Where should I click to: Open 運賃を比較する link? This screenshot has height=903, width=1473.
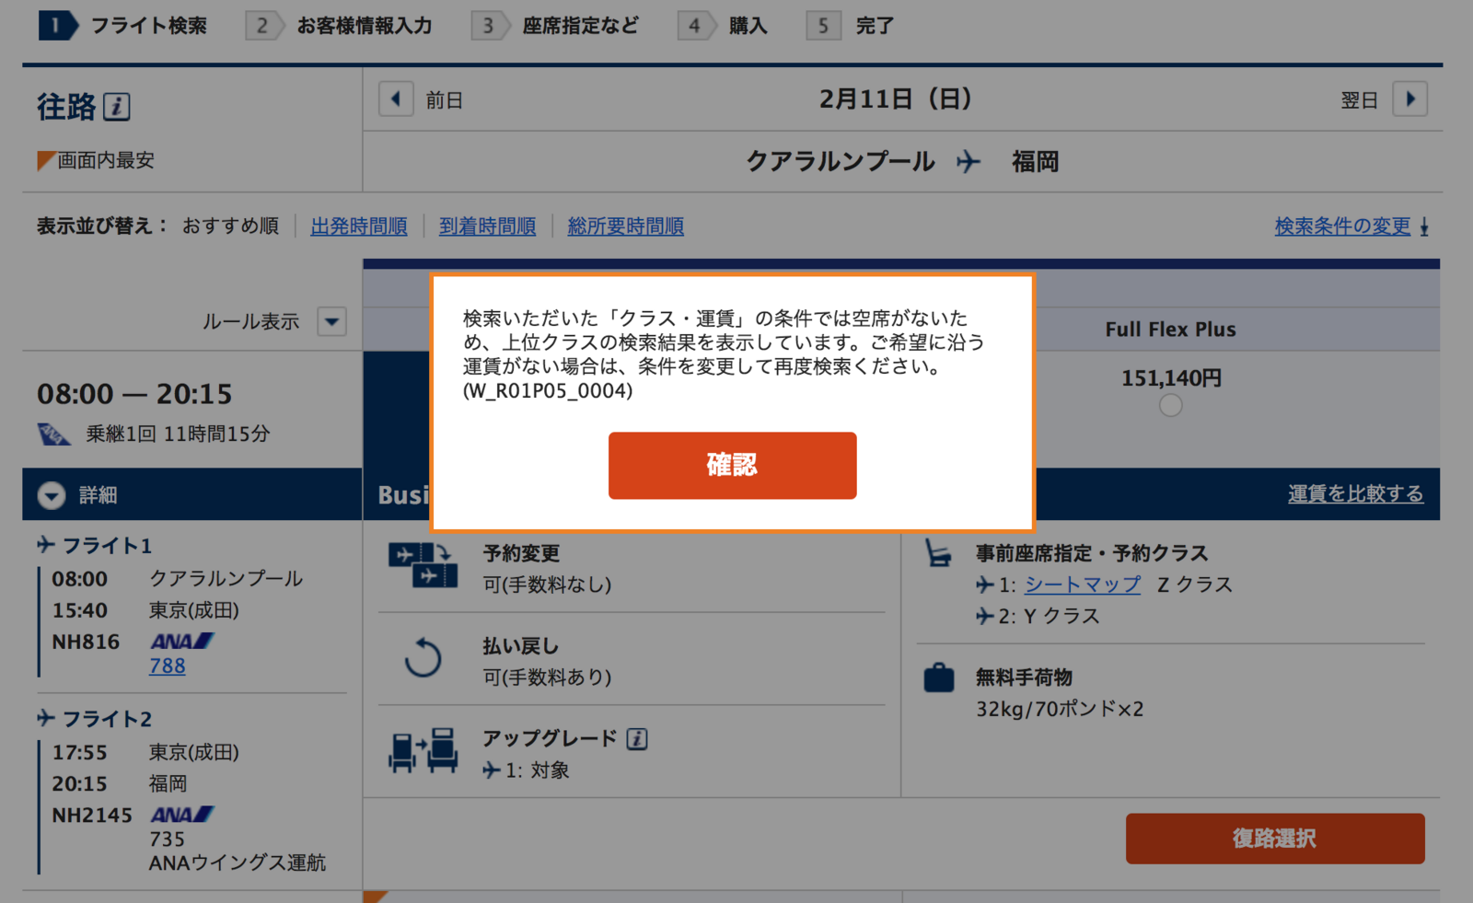point(1355,494)
